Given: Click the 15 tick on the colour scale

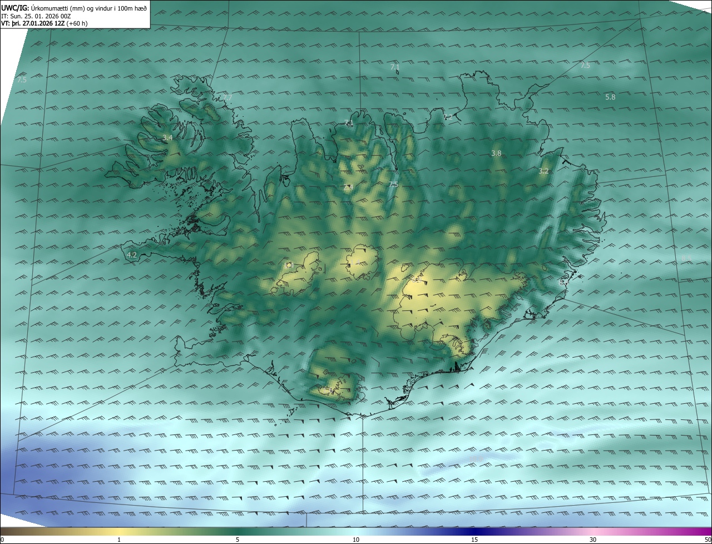Looking at the screenshot, I should tap(474, 540).
